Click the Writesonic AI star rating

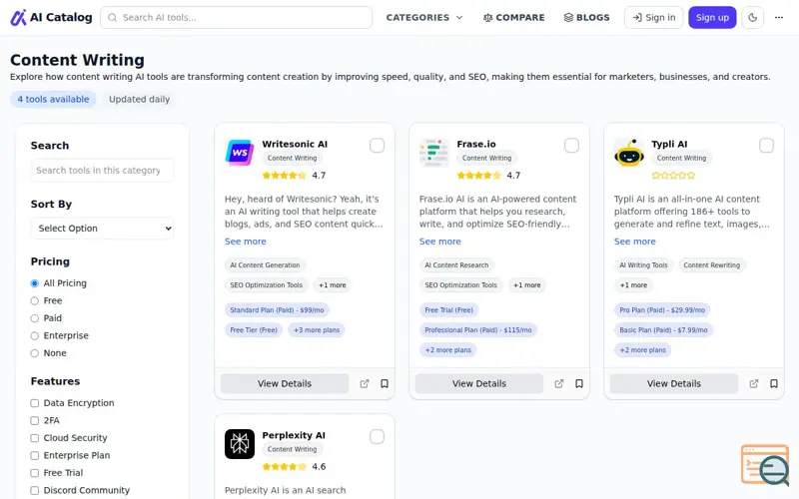pyautogui.click(x=285, y=176)
